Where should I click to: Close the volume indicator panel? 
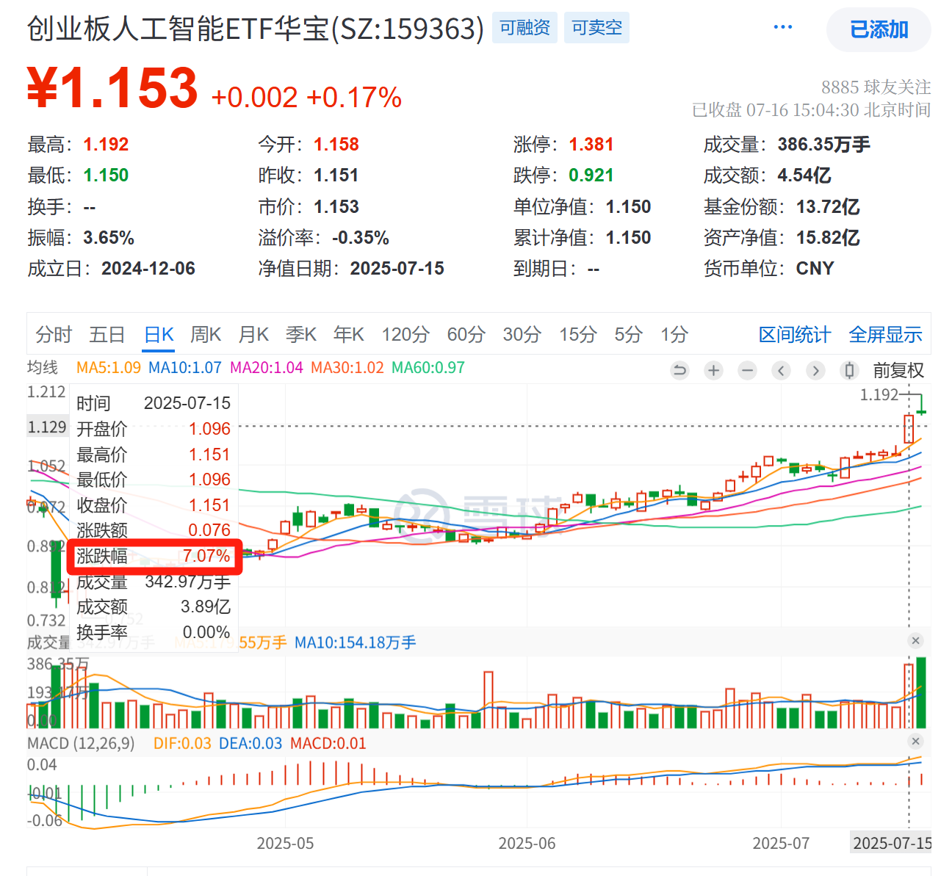pos(915,641)
